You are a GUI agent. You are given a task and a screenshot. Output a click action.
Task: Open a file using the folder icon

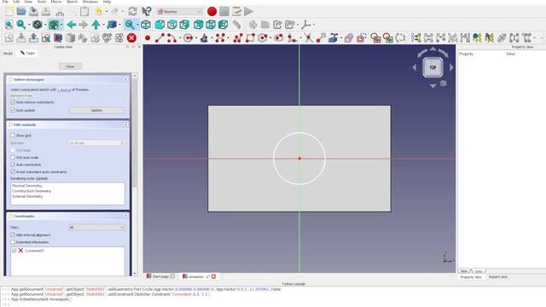click(21, 11)
